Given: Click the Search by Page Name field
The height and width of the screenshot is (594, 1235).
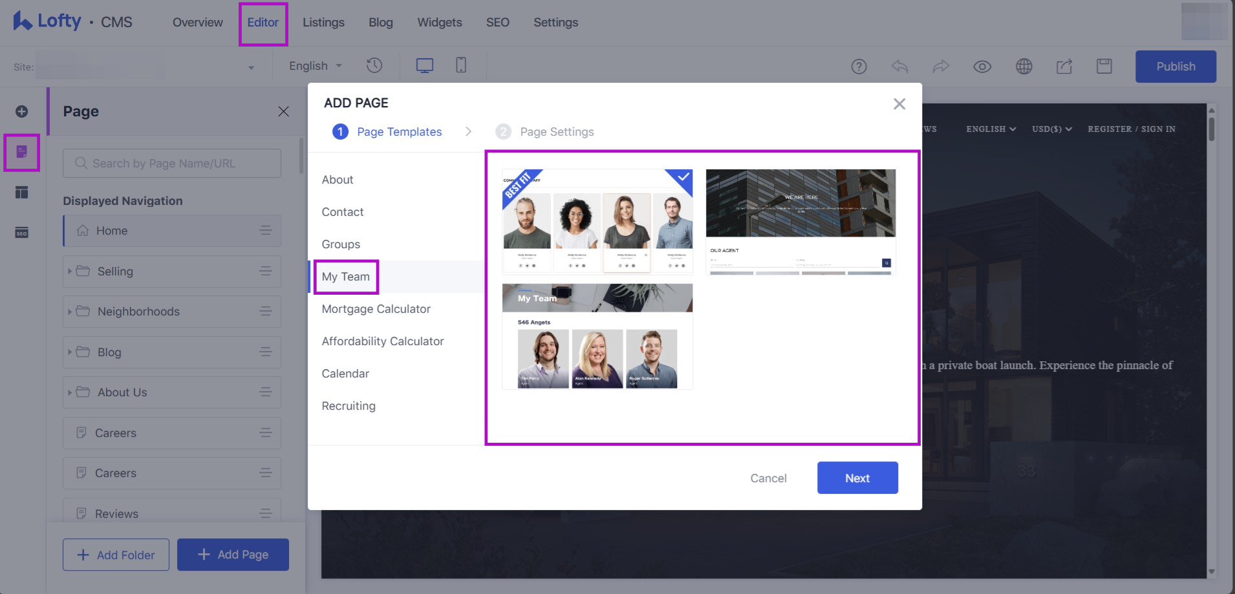Looking at the screenshot, I should coord(172,164).
